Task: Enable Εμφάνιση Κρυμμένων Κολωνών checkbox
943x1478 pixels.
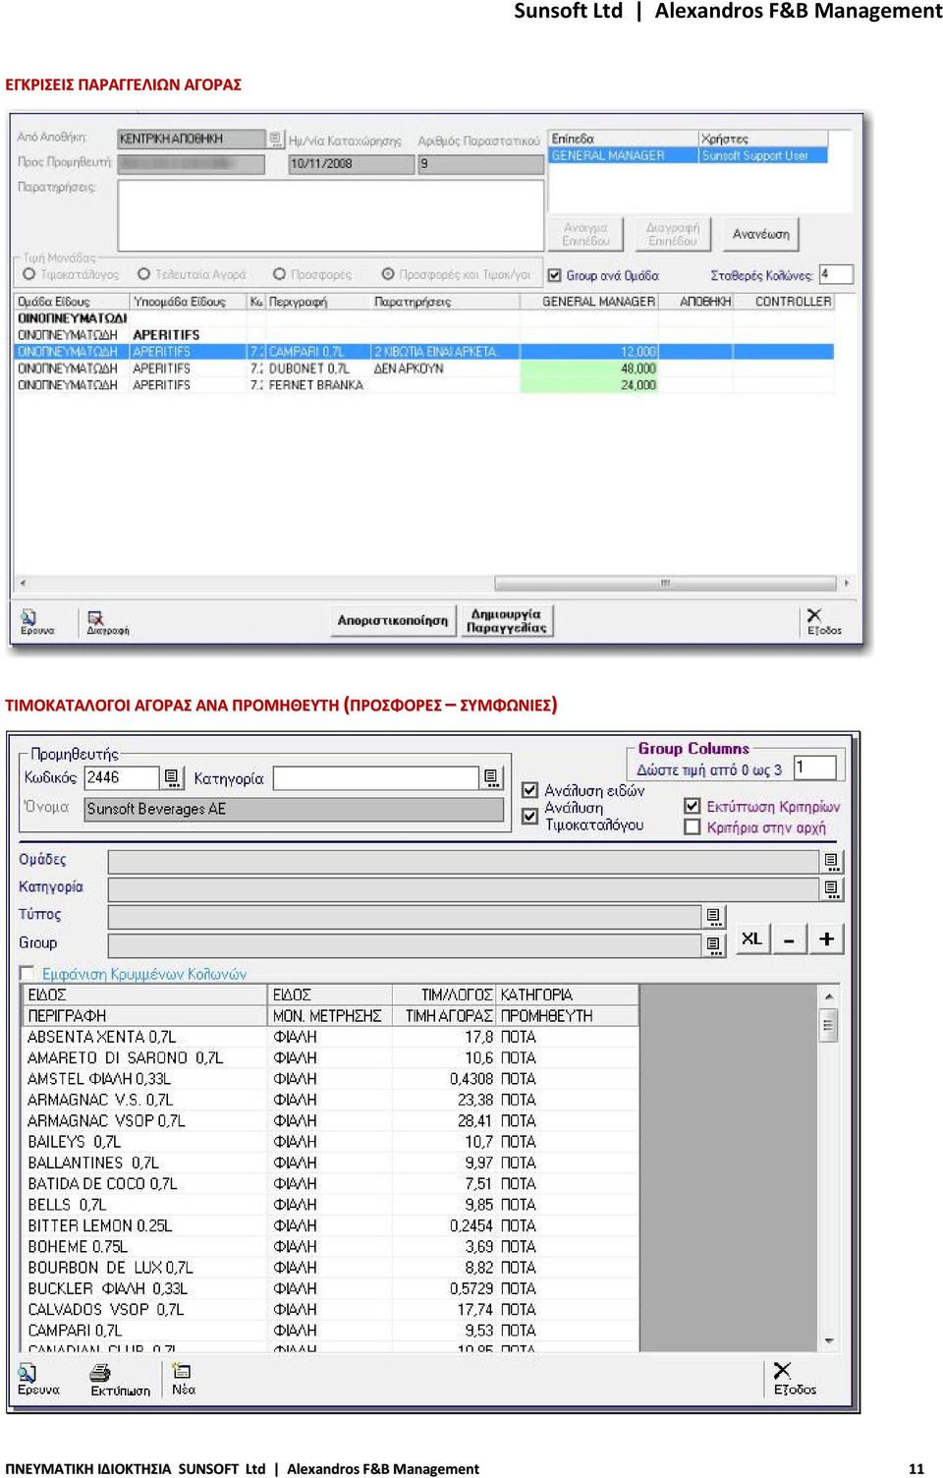Action: tap(28, 973)
